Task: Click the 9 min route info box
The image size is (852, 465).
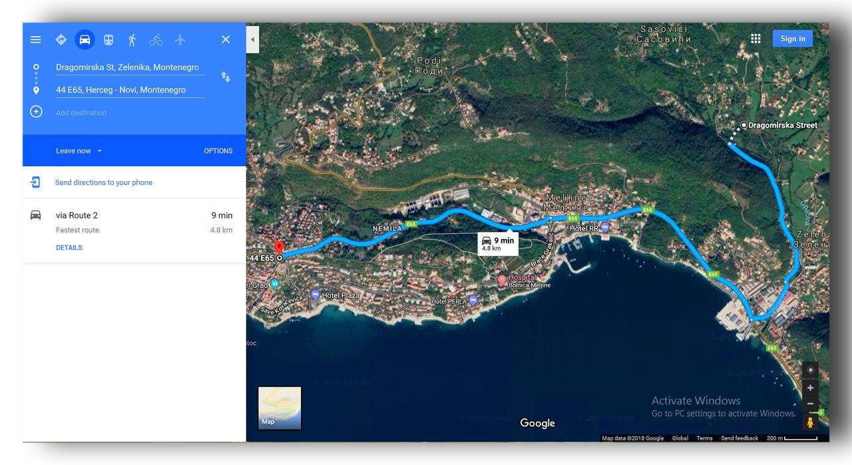Action: [498, 243]
